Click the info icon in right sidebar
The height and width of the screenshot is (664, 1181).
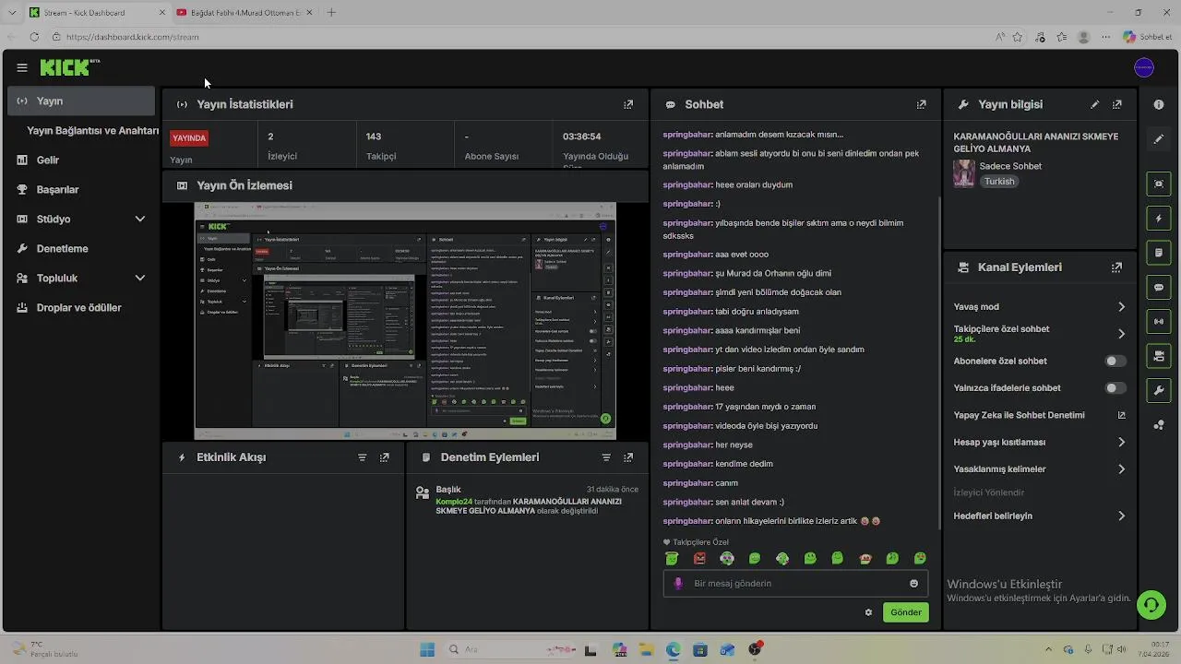pos(1159,104)
